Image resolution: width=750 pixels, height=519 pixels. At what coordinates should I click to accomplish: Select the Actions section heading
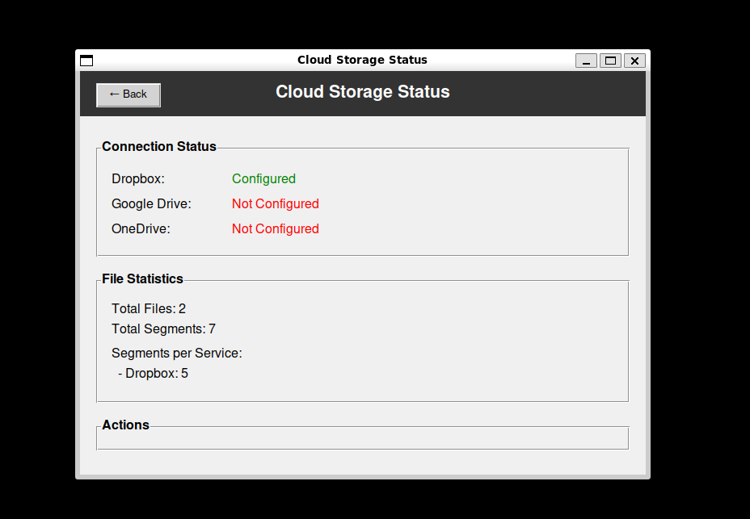click(x=125, y=425)
